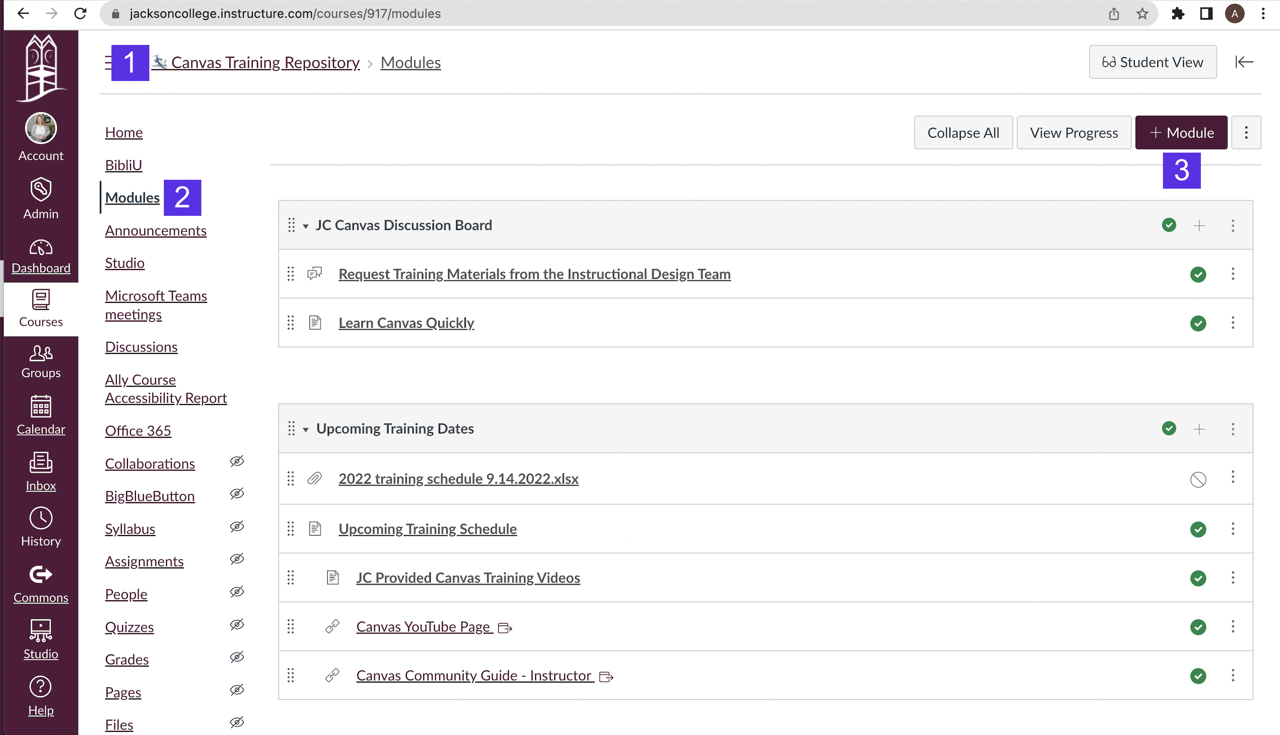This screenshot has height=735, width=1280.
Task: Click the Collapse All button
Action: 963,132
